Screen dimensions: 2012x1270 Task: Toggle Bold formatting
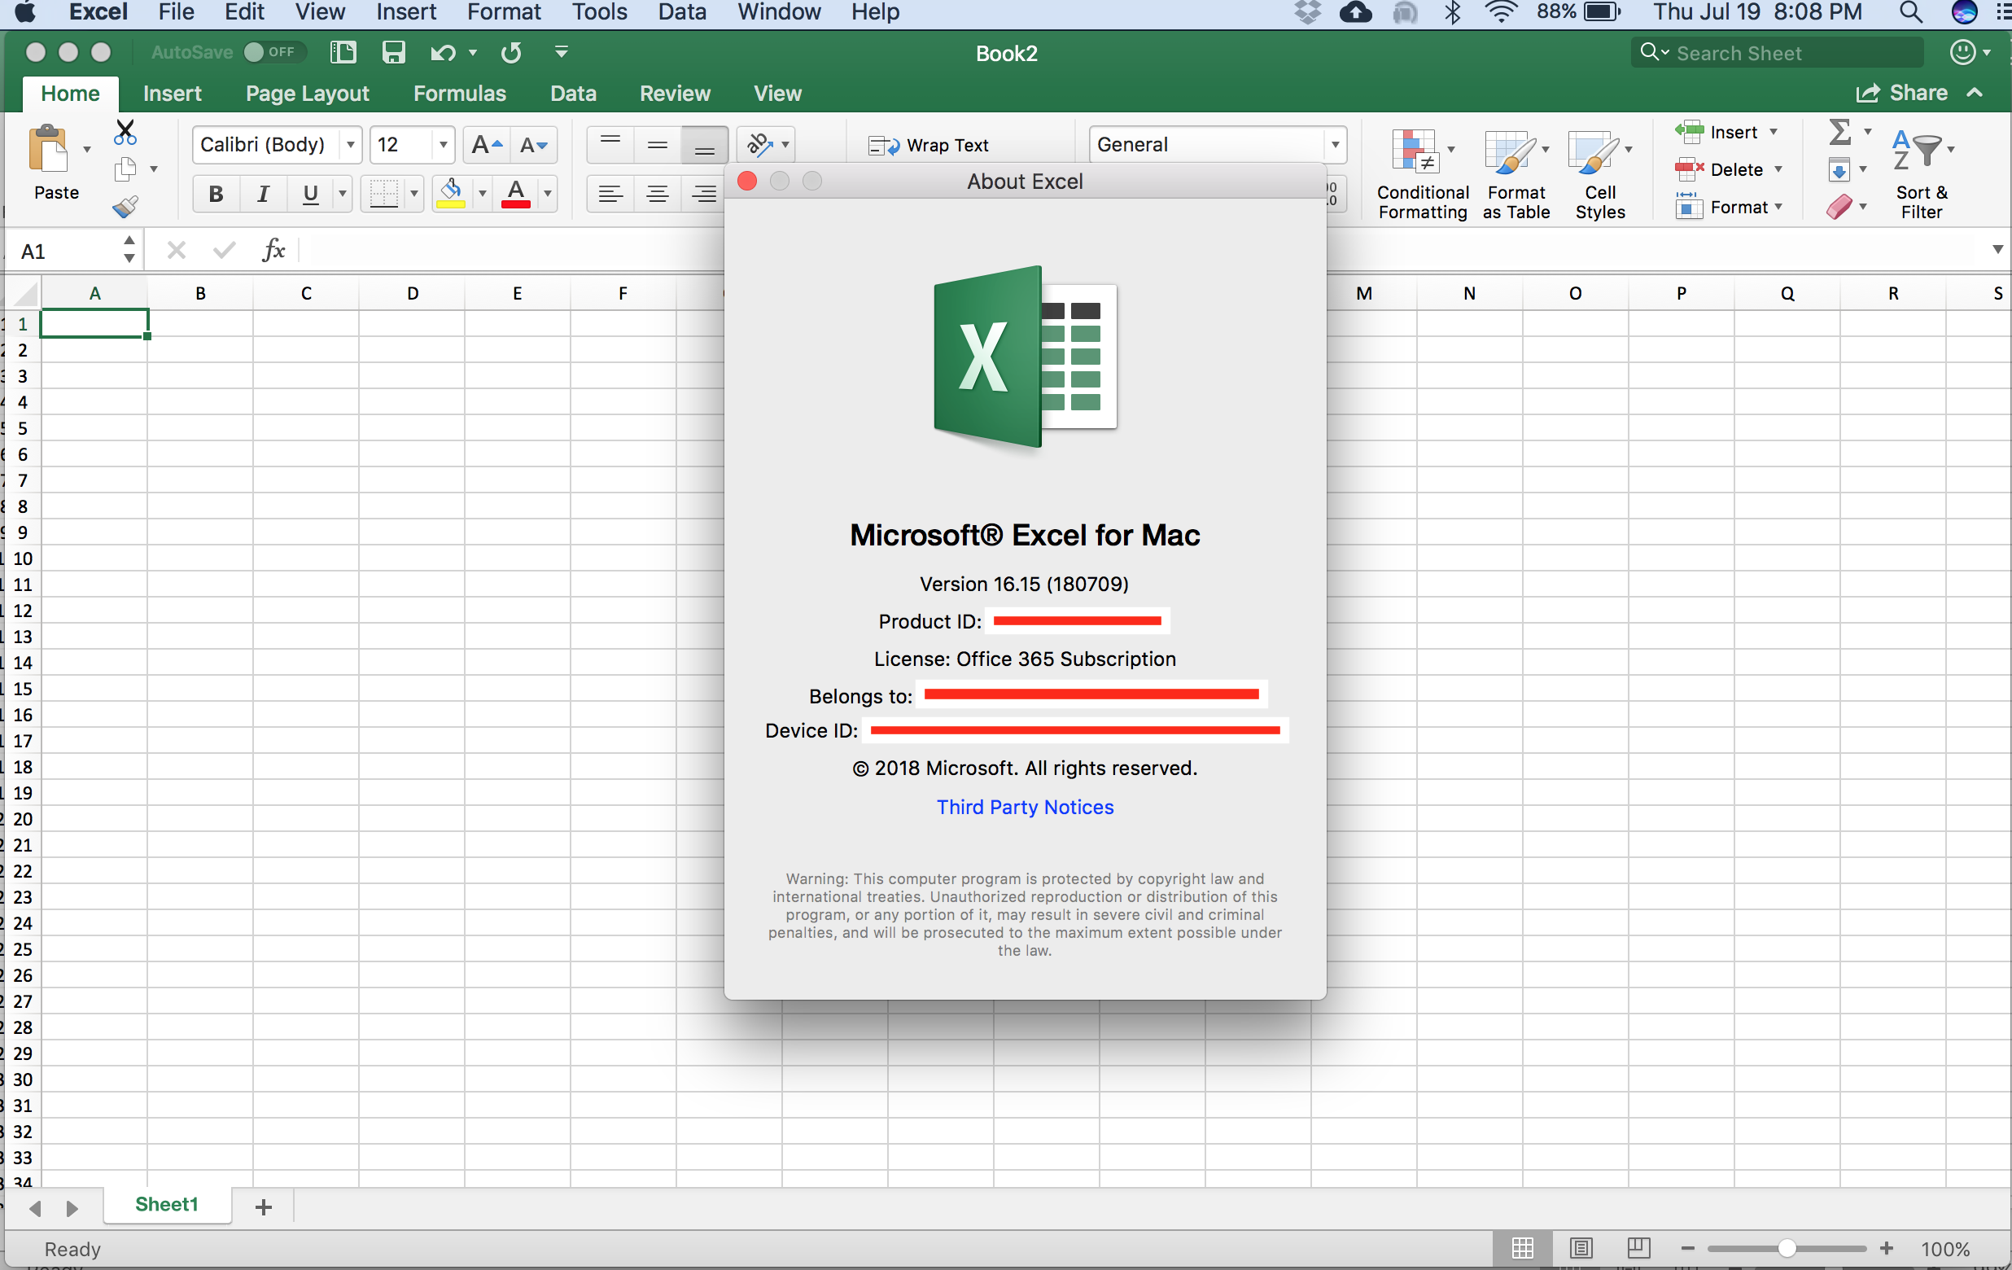coord(216,194)
